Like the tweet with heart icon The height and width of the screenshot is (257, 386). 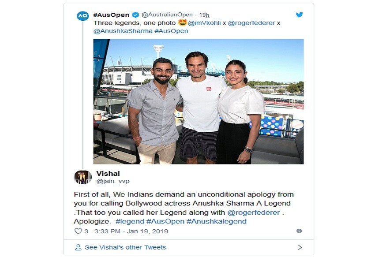(x=78, y=231)
